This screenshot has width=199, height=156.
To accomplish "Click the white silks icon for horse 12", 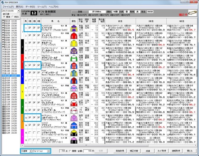I will click(x=74, y=110).
